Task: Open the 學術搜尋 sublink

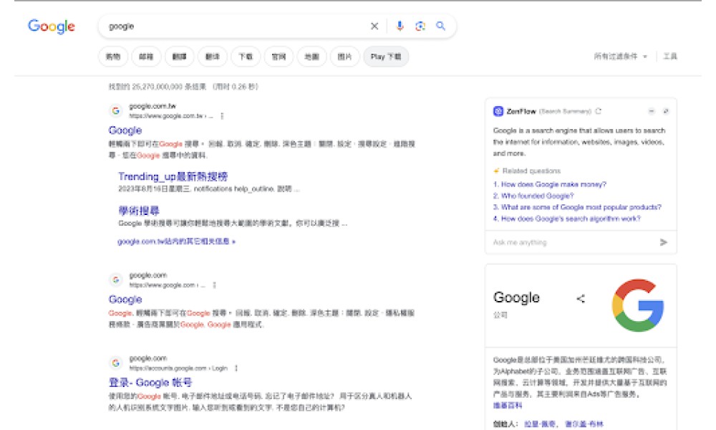Action: coord(139,211)
